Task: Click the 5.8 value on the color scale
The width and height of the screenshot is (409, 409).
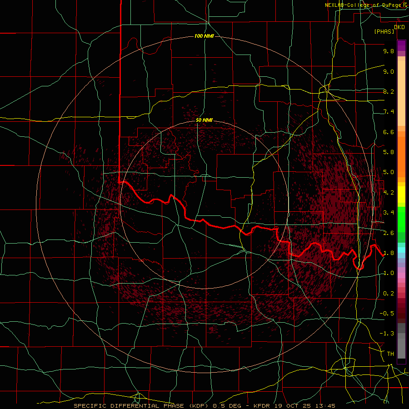Action: (389, 152)
